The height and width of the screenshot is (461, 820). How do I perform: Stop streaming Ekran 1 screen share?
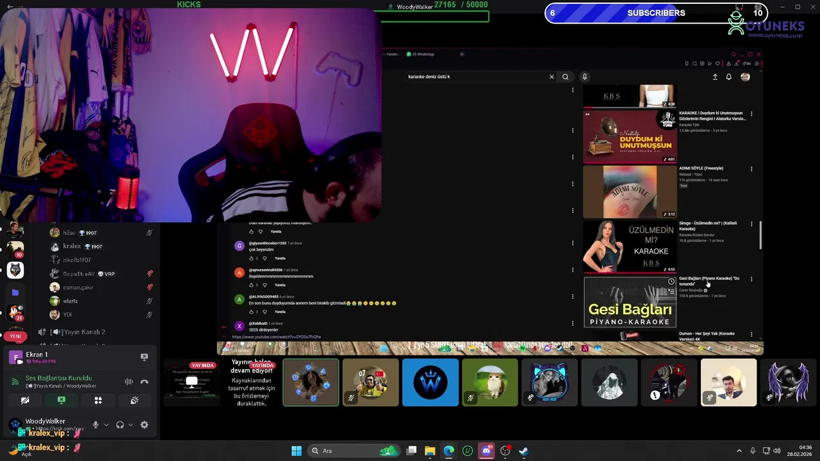coord(144,357)
